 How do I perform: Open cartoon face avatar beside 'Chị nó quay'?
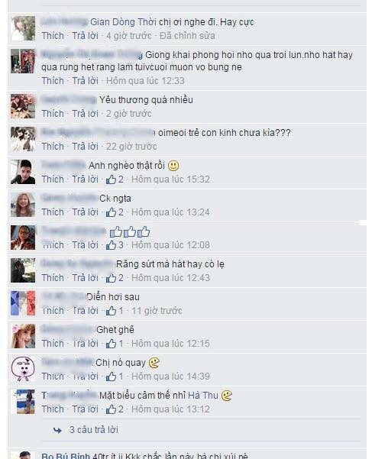[23, 369]
